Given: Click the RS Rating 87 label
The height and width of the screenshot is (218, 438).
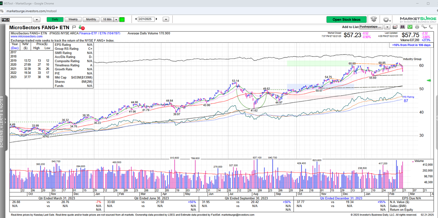Looking at the screenshot, I should pyautogui.click(x=408, y=99).
